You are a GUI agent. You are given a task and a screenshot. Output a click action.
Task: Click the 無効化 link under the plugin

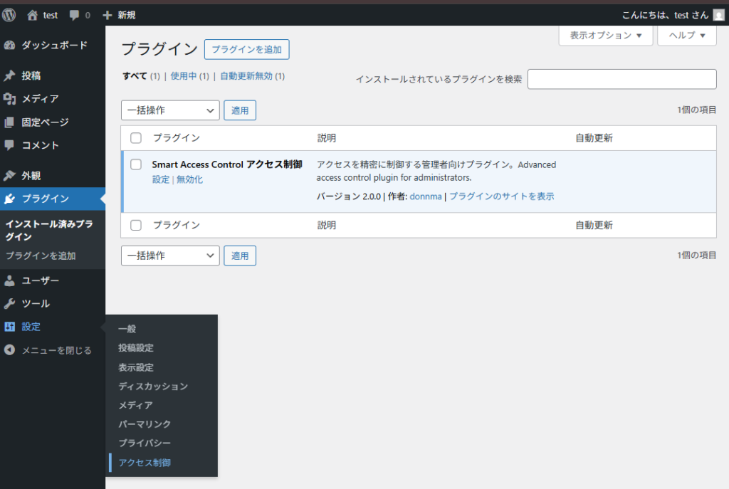tap(189, 179)
